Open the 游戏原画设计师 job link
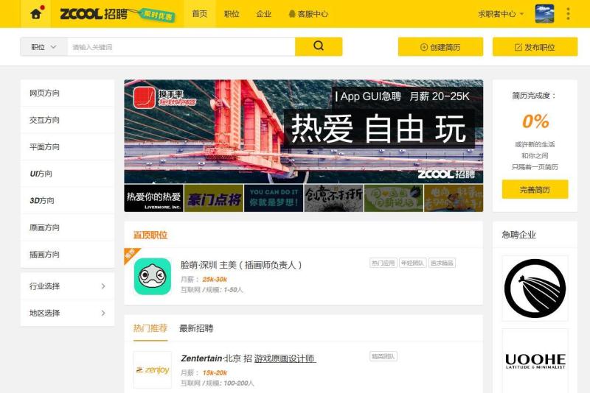The height and width of the screenshot is (393, 590). point(285,358)
